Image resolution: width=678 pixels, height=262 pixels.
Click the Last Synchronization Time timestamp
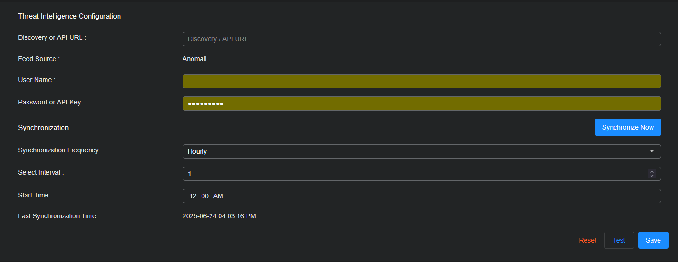tap(219, 216)
